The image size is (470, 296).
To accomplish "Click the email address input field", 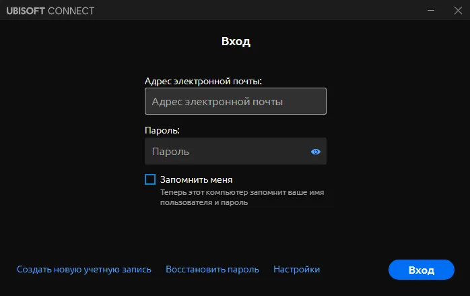I will point(236,101).
